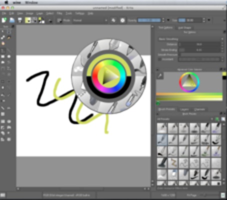Click the Size stepper arrows
The height and width of the screenshot is (200, 227).
tap(204, 20)
